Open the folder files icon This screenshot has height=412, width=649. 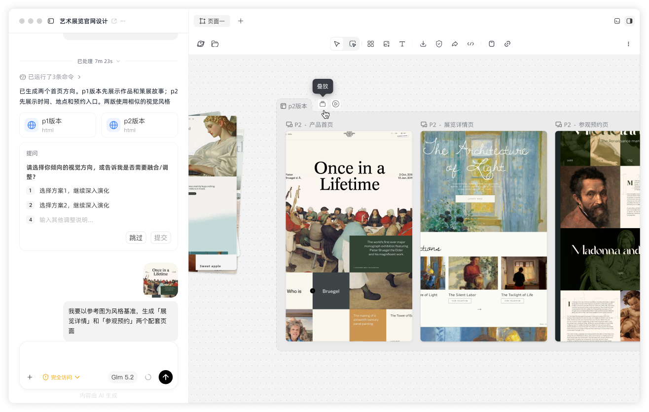(x=215, y=44)
